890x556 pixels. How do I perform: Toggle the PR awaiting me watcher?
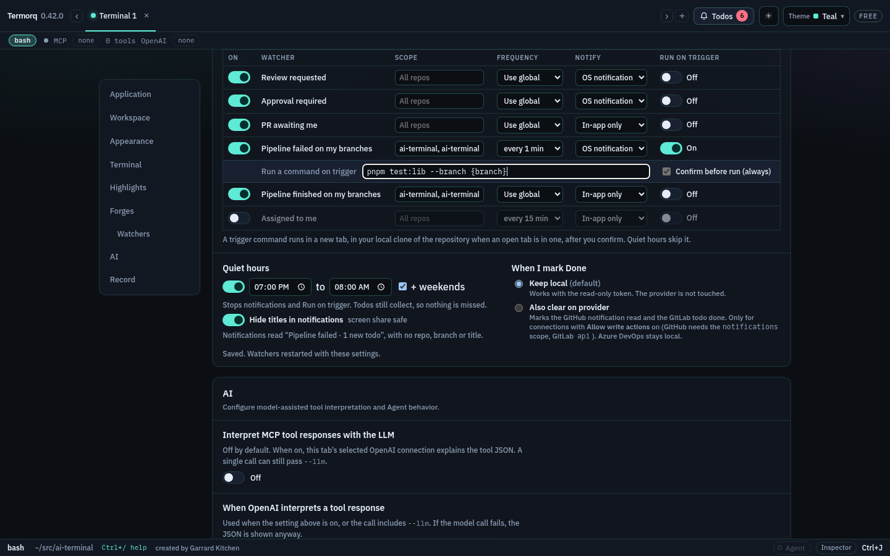[x=239, y=125]
